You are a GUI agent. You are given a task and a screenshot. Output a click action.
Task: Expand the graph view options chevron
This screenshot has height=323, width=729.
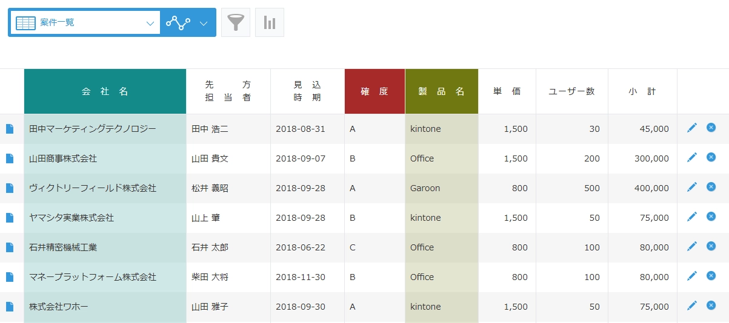tap(204, 23)
